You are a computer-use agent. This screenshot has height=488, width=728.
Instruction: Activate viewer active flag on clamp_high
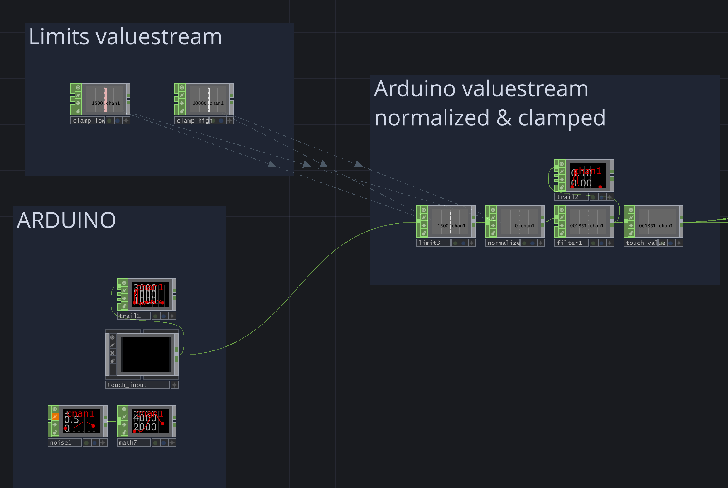230,121
